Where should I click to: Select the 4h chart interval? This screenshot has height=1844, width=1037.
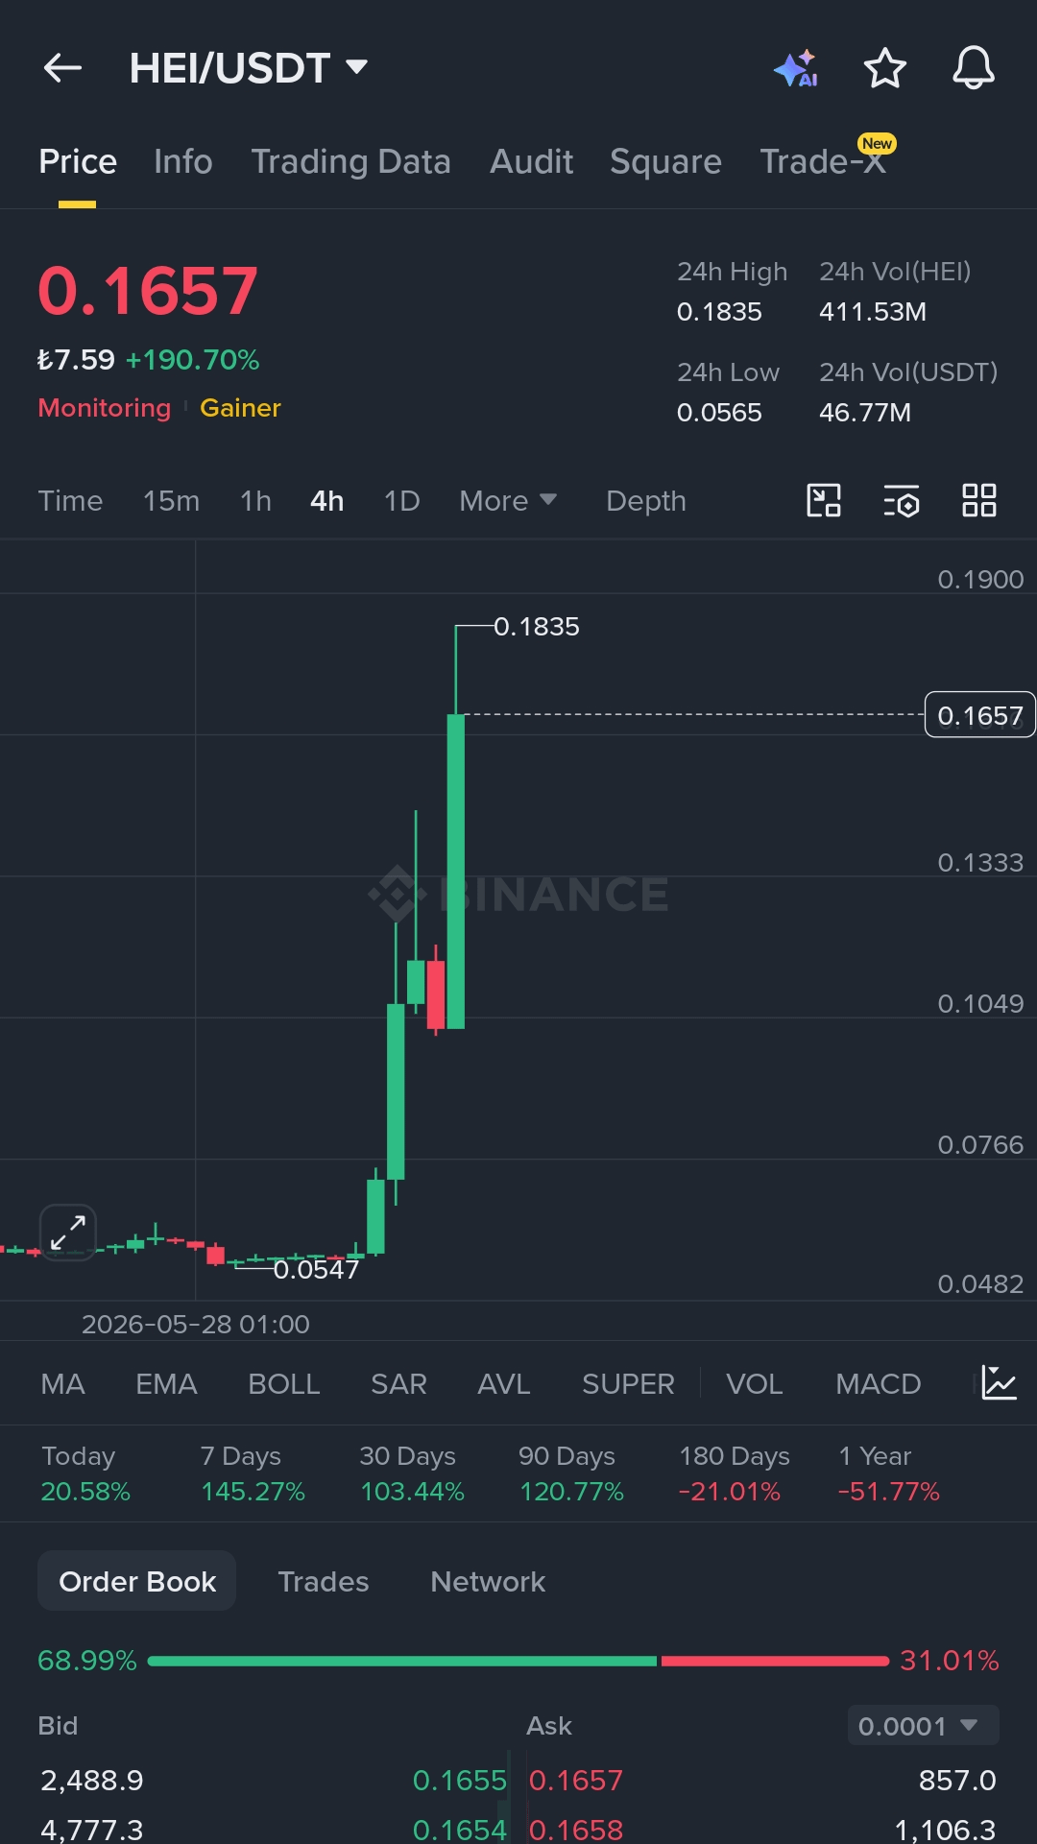326,500
